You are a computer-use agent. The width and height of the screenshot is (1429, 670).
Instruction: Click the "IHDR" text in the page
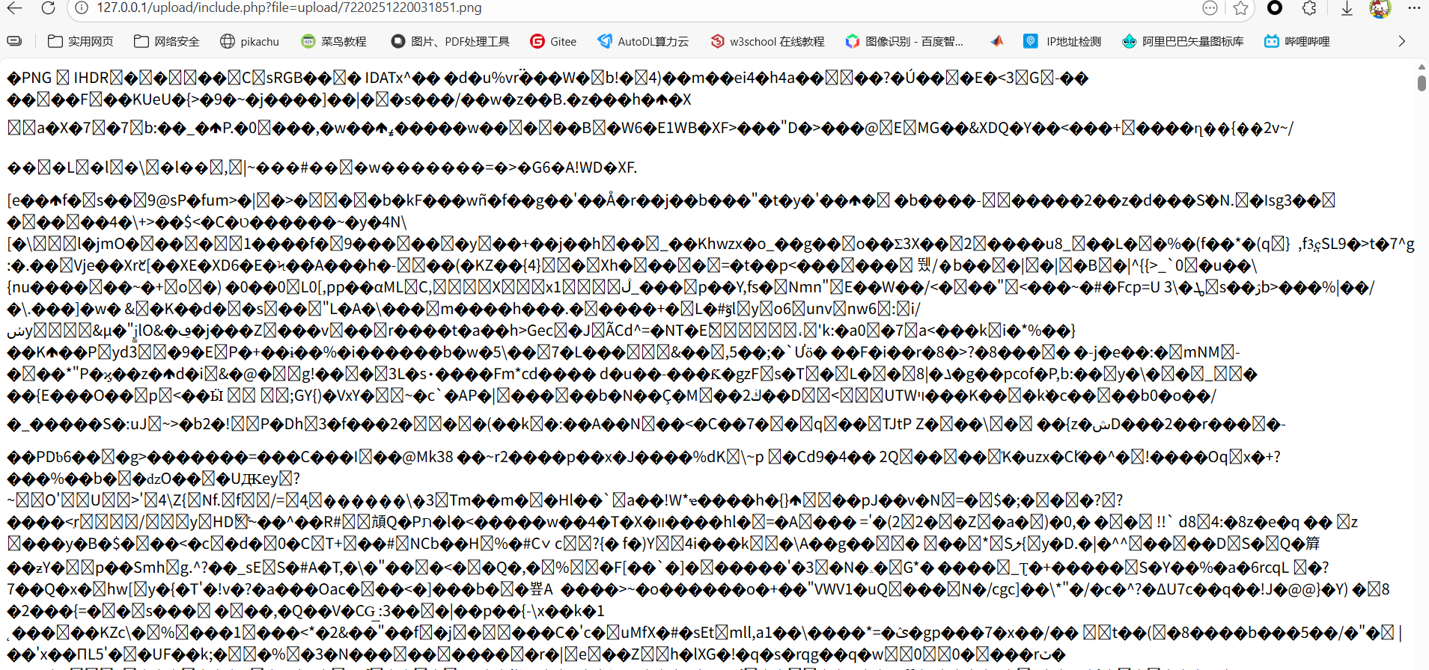pyautogui.click(x=91, y=78)
